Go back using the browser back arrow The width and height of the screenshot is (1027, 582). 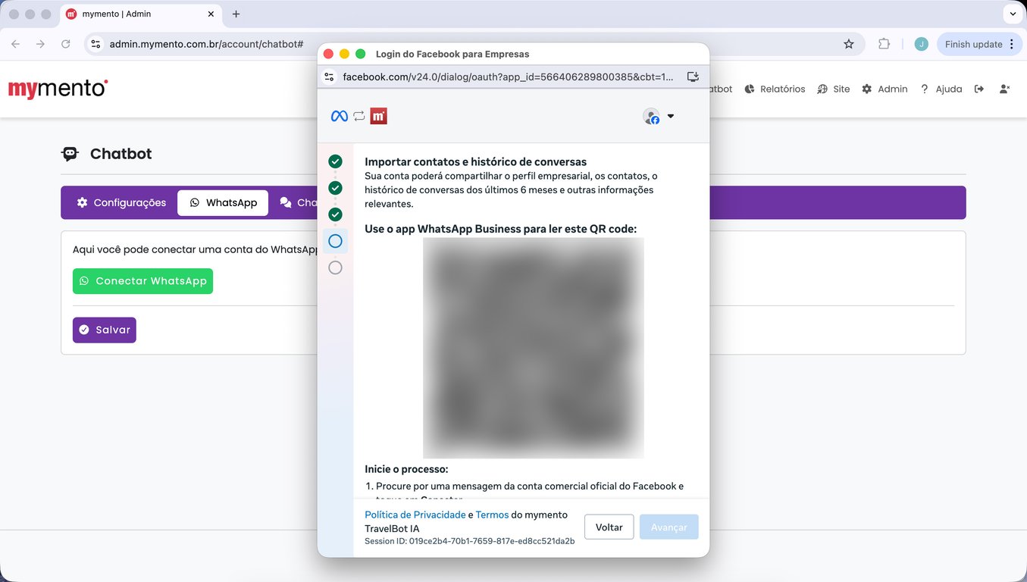coord(15,44)
